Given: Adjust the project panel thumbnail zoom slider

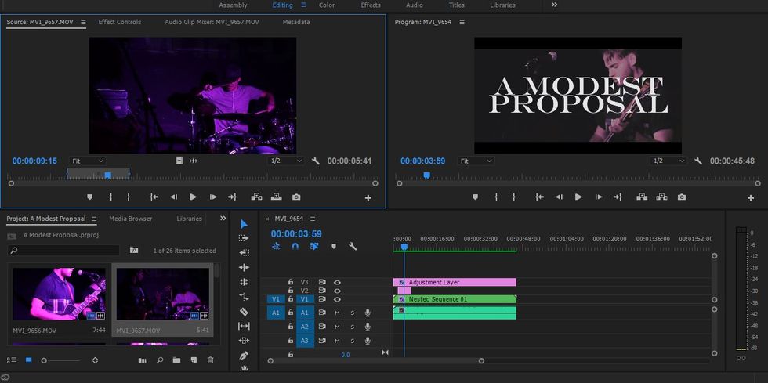Looking at the screenshot, I should (x=45, y=360).
